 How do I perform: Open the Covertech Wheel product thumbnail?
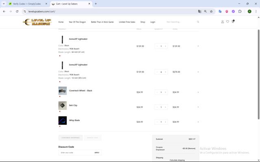point(63,91)
